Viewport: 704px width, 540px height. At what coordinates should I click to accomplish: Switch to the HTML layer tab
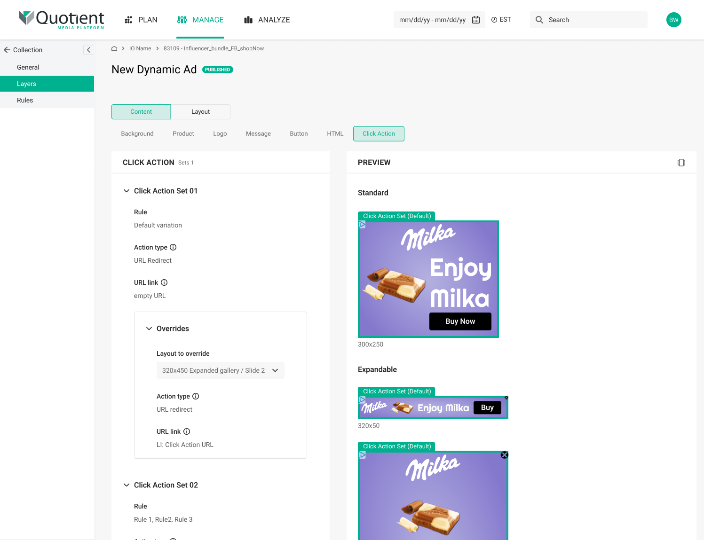(335, 134)
